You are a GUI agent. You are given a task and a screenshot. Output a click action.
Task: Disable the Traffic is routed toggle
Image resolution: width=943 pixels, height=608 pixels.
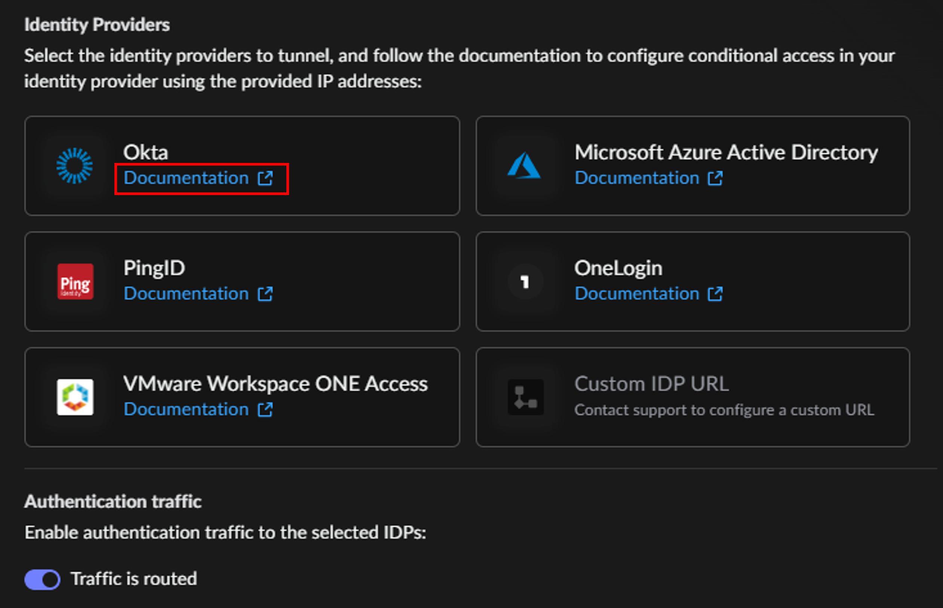point(42,579)
